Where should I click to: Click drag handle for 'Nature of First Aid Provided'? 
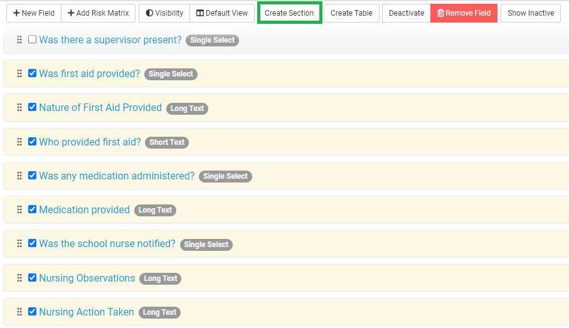(19, 107)
